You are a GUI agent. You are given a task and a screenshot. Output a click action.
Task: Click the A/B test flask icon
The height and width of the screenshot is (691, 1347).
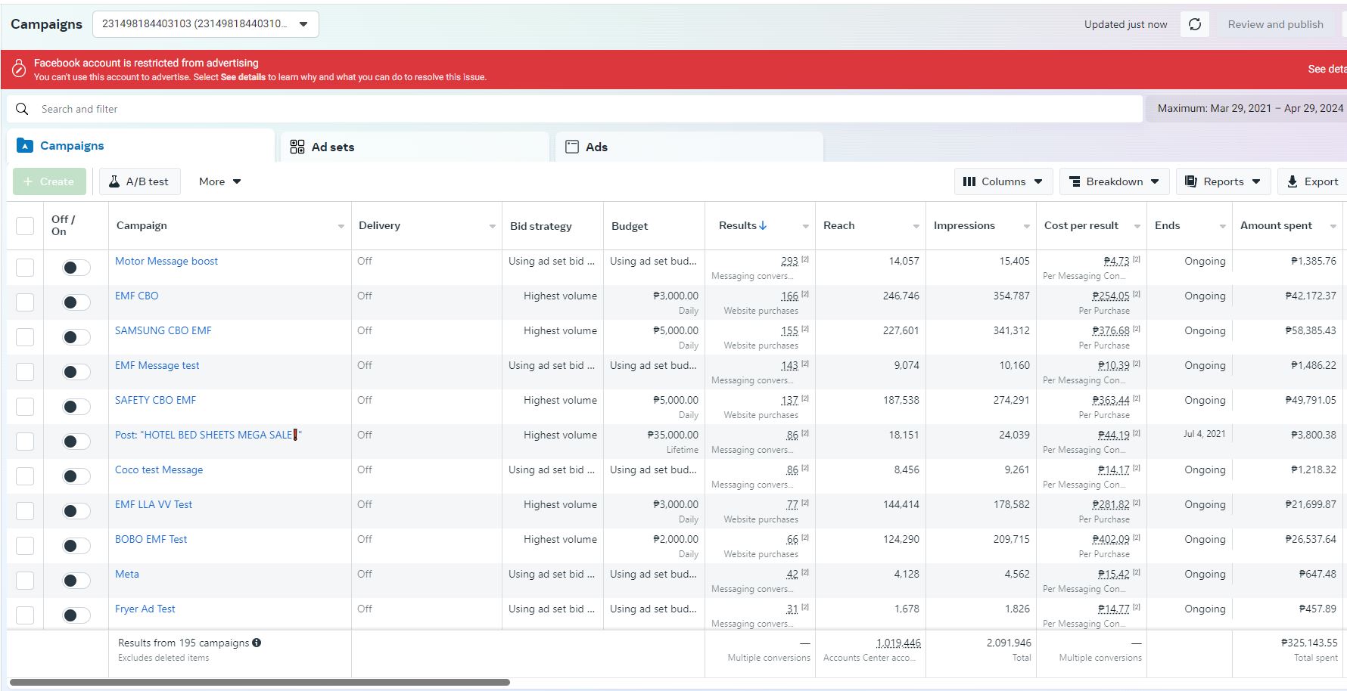pyautogui.click(x=114, y=181)
